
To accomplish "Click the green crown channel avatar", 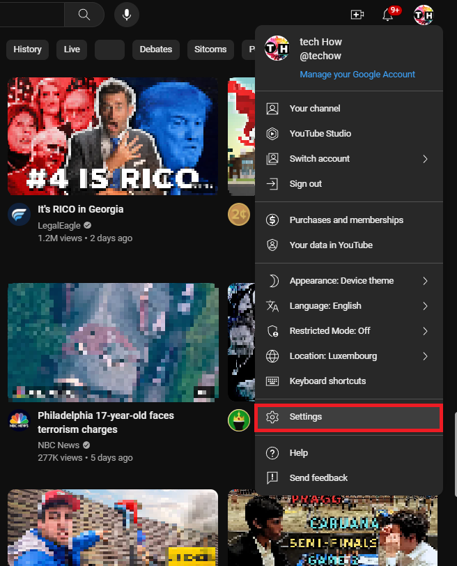I will [239, 420].
